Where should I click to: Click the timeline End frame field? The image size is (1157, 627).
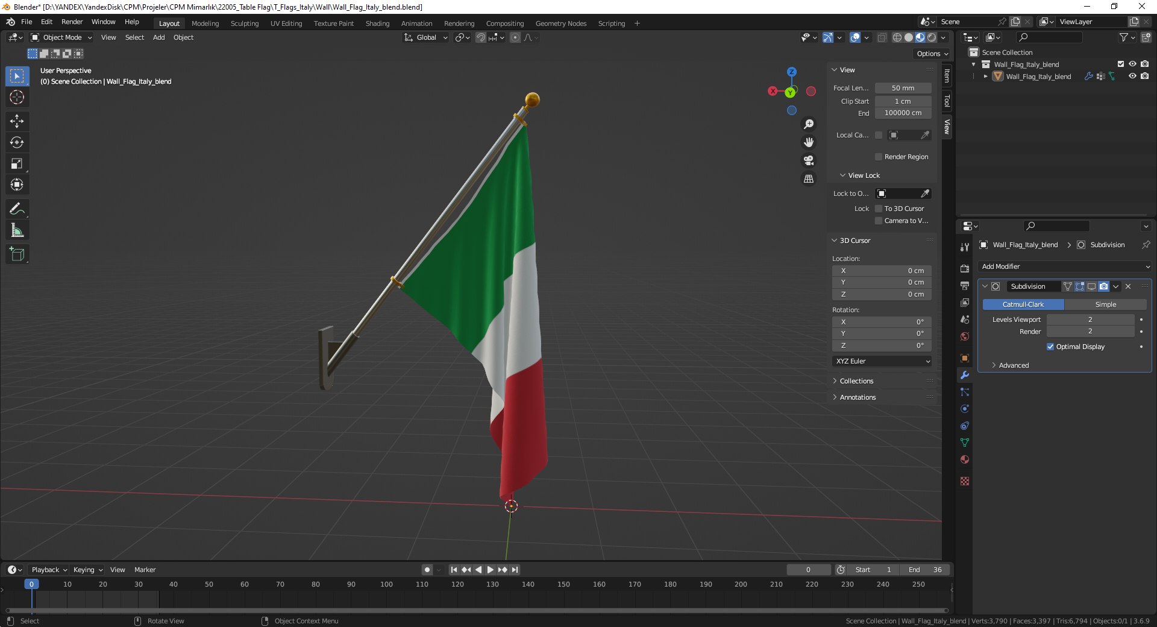(925, 570)
